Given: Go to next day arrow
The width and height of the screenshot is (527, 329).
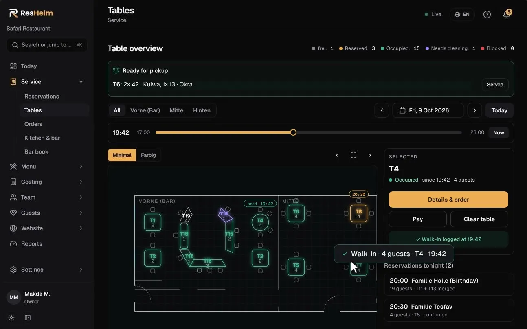Looking at the screenshot, I should click(474, 110).
